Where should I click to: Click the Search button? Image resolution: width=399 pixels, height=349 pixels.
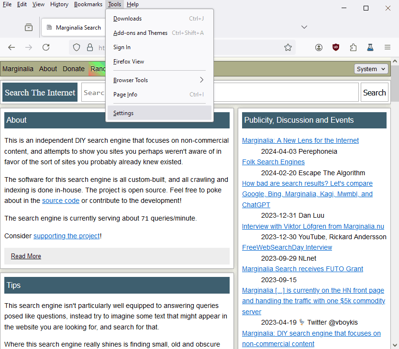click(374, 93)
